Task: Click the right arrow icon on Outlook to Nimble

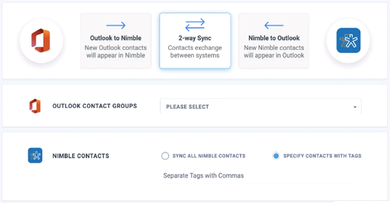Action: [116, 25]
